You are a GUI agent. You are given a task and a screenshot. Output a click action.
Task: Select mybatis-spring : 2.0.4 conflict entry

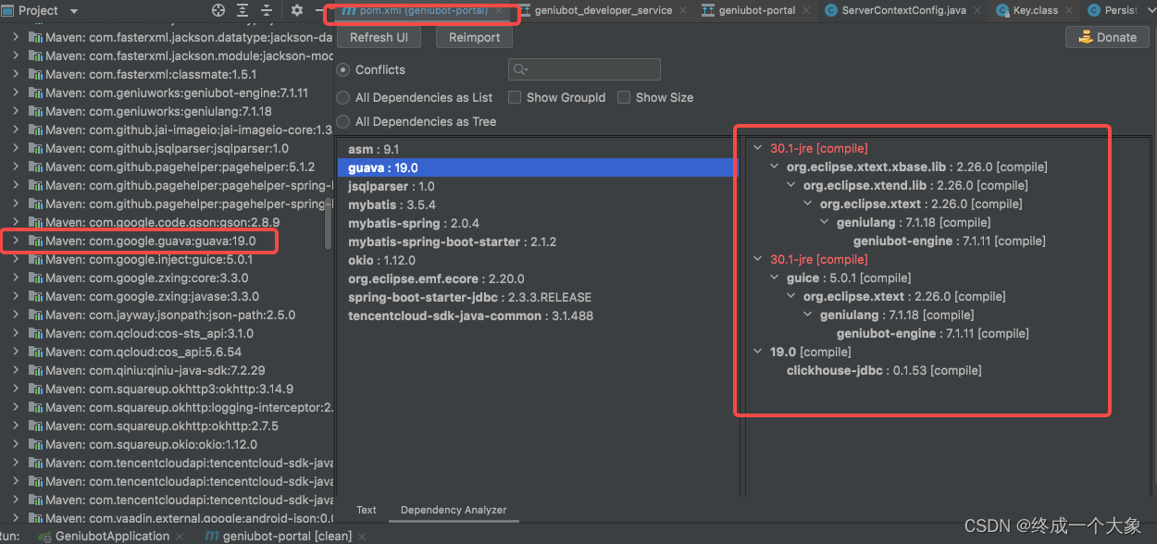coord(537,223)
